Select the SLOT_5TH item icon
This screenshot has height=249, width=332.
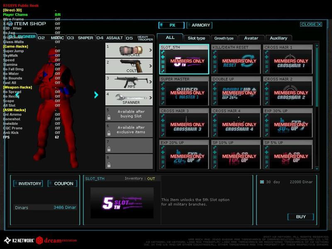[187, 62]
